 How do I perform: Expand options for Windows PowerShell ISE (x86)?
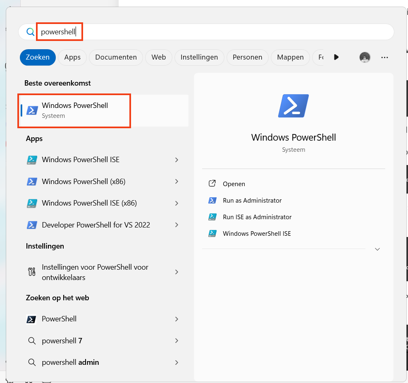tap(177, 203)
